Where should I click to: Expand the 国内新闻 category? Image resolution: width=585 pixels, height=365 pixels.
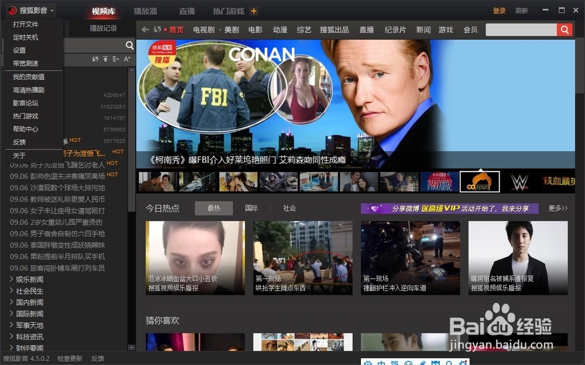click(x=11, y=302)
